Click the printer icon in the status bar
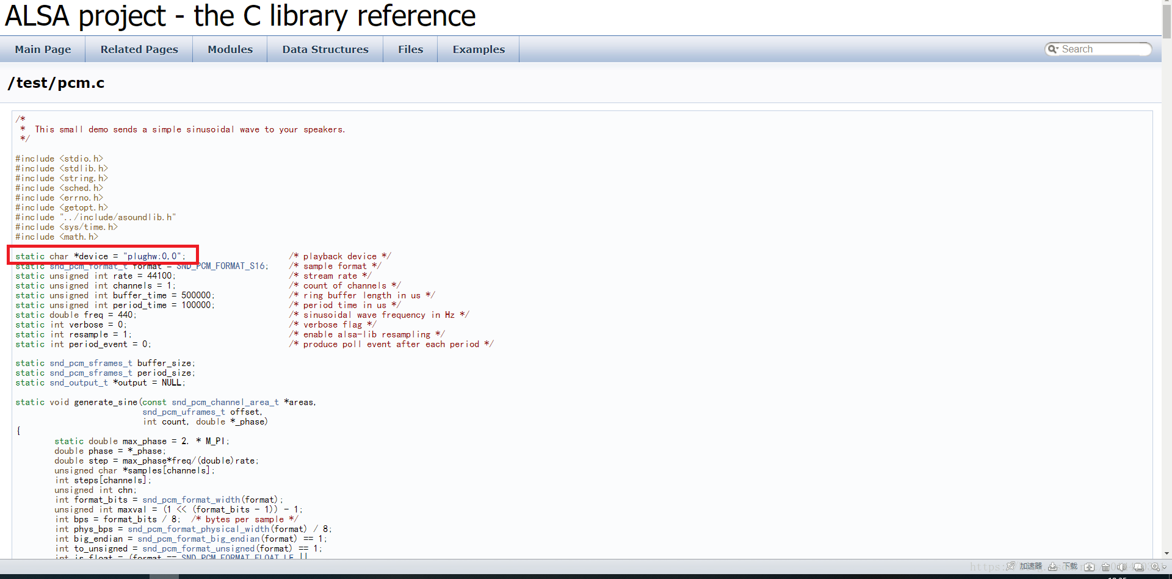1172x579 pixels. (1138, 567)
